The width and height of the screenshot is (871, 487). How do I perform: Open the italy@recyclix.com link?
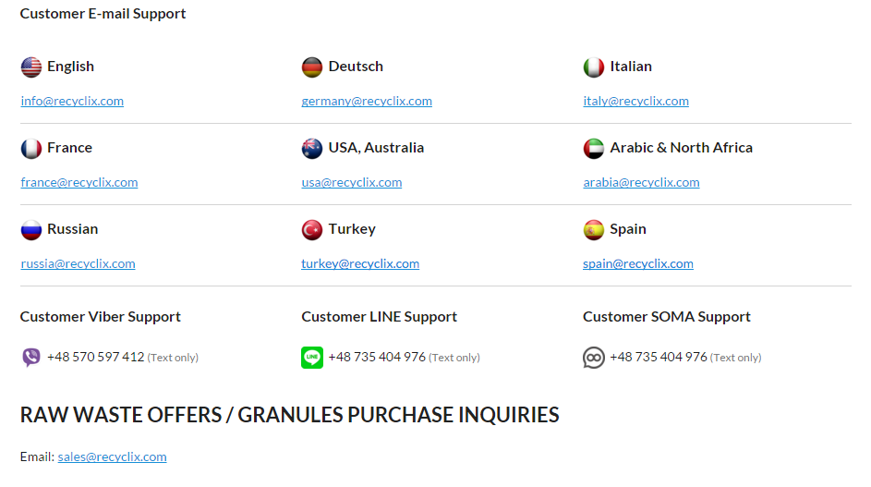click(x=635, y=102)
